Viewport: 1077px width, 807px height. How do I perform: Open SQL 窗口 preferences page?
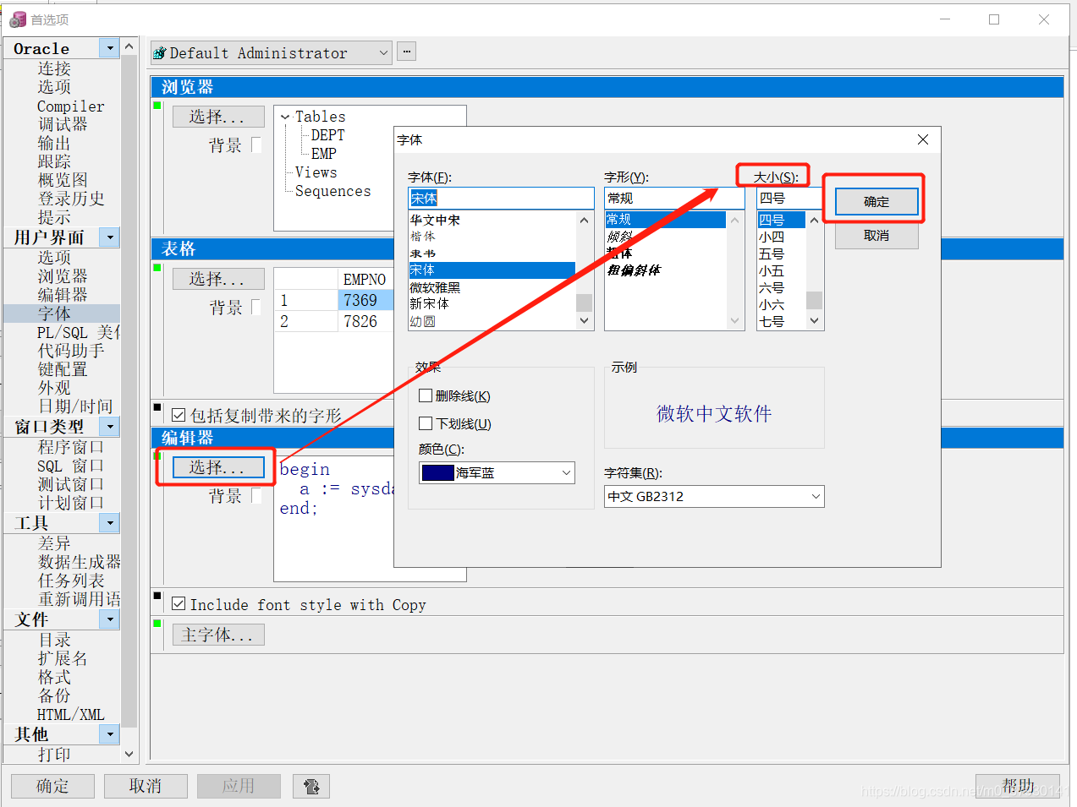click(70, 466)
